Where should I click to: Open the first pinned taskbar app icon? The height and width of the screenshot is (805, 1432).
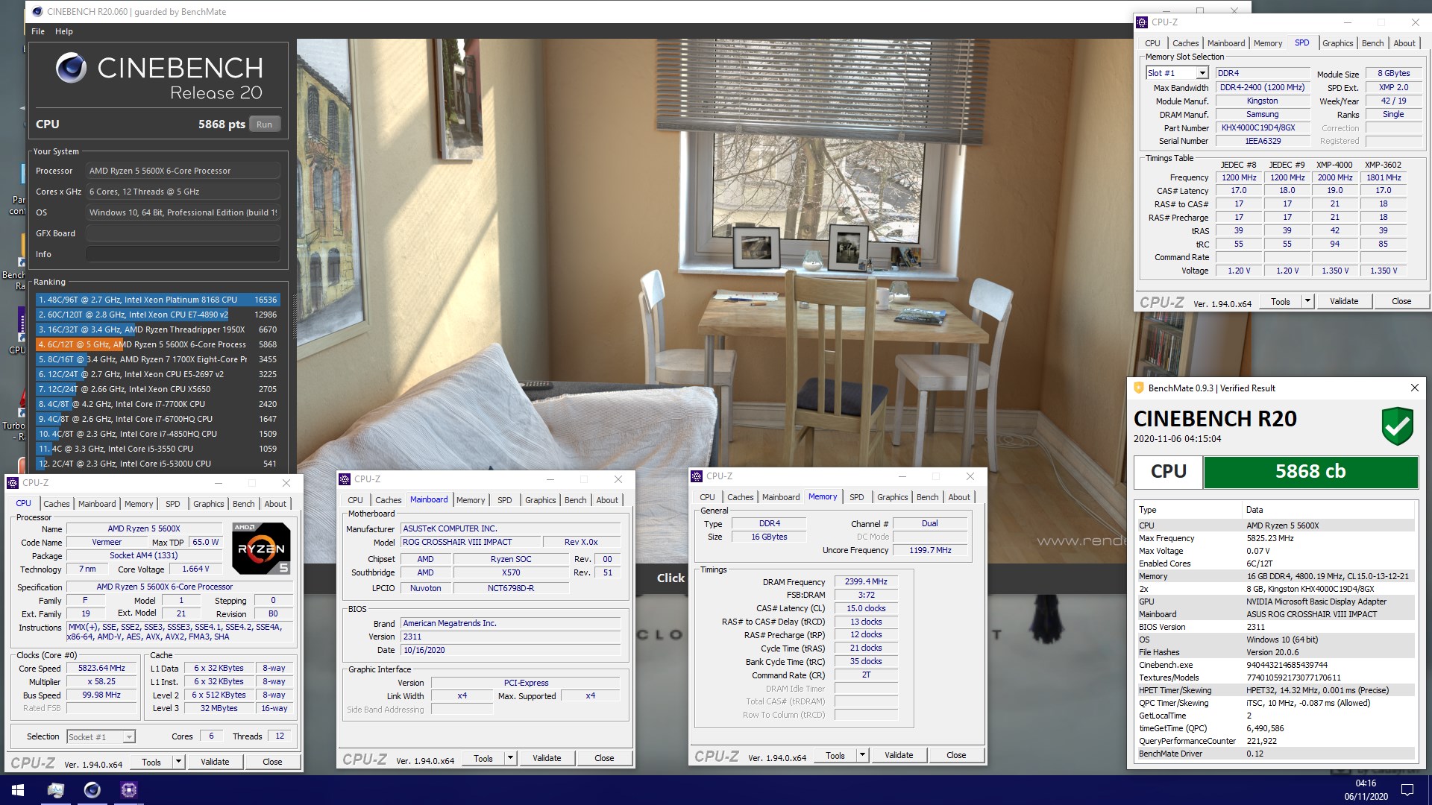point(55,790)
